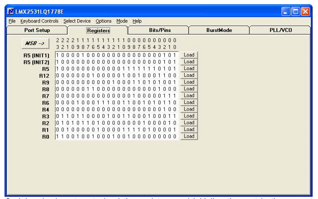Screen dimensions: 318x199
Task: Open the PLL/VCO tab
Action: [280, 30]
